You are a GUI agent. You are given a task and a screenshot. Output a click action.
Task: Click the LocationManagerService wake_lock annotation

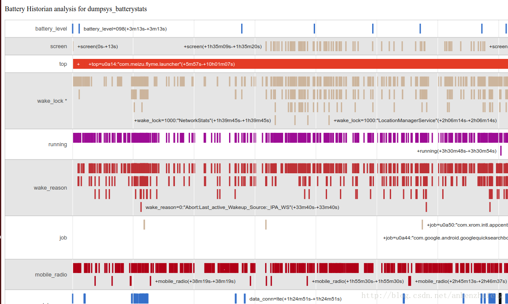click(415, 120)
